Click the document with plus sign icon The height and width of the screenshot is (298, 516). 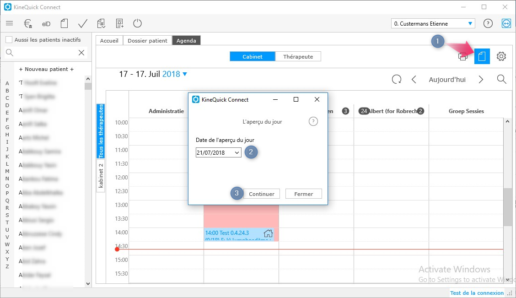click(x=119, y=23)
